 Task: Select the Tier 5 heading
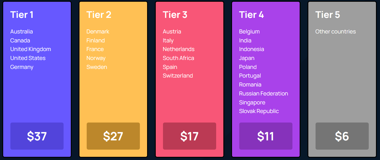(x=328, y=15)
